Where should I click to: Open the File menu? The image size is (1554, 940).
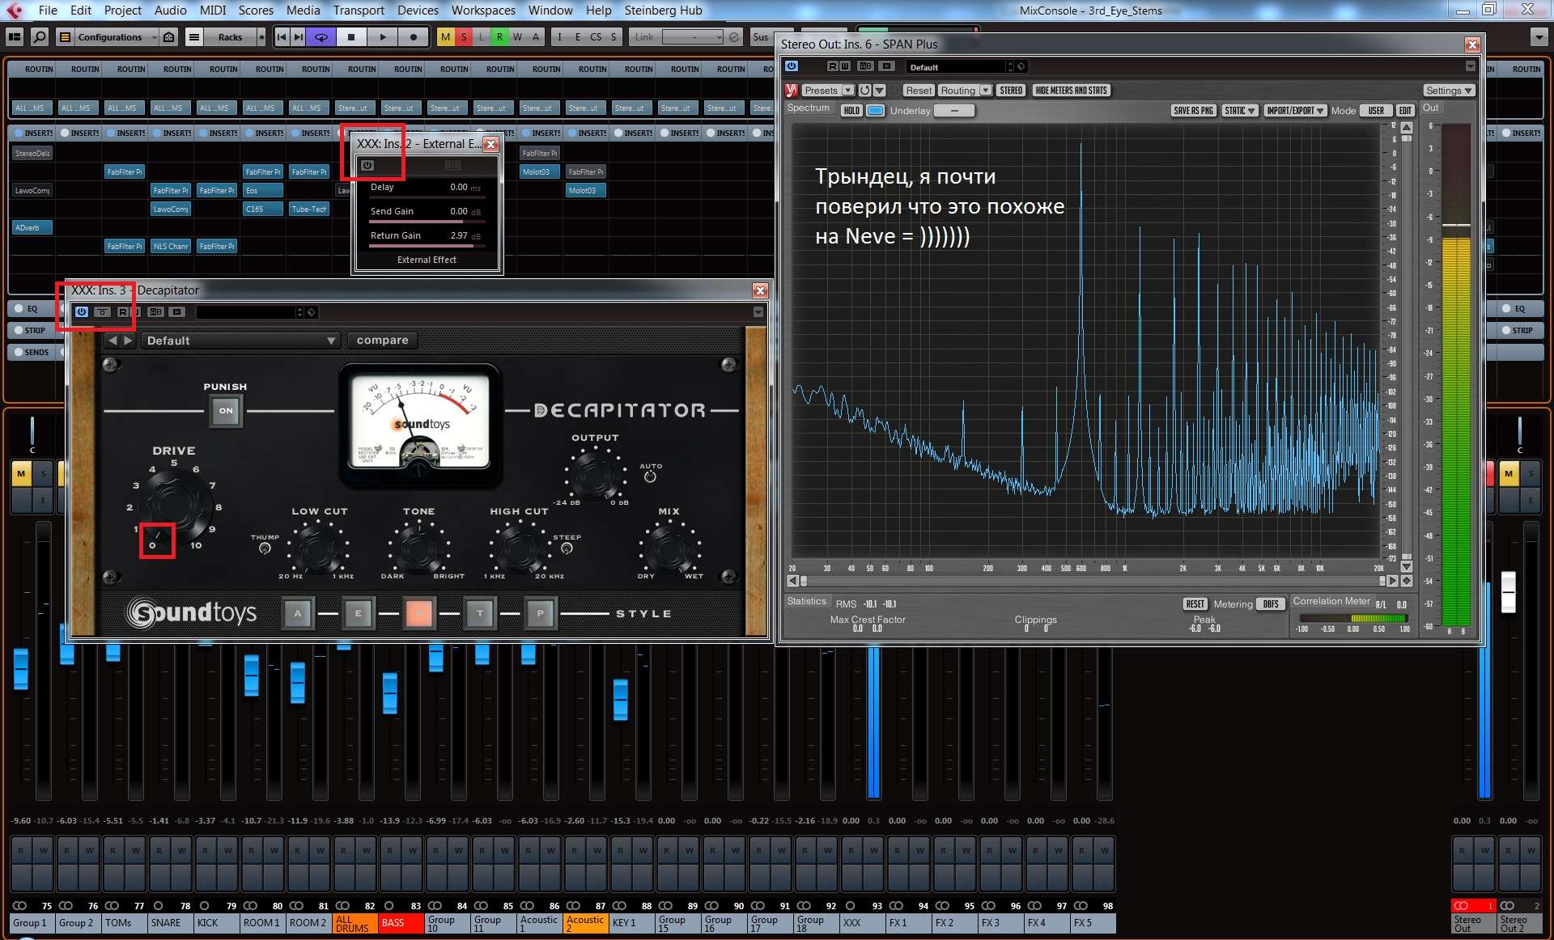[48, 11]
